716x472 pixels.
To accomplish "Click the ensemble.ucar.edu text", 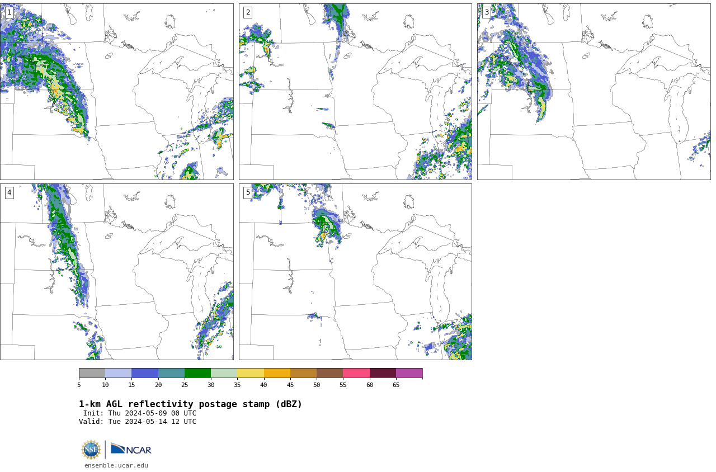I will pos(116,465).
